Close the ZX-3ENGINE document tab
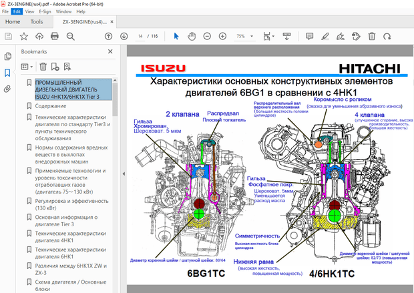The image size is (414, 293). (x=112, y=21)
